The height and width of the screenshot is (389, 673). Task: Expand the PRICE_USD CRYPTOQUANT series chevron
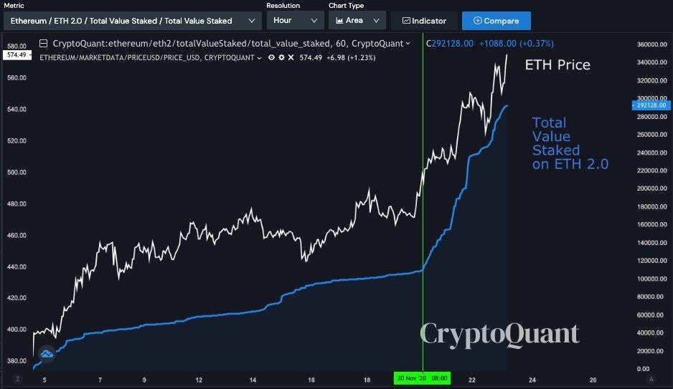(259, 58)
